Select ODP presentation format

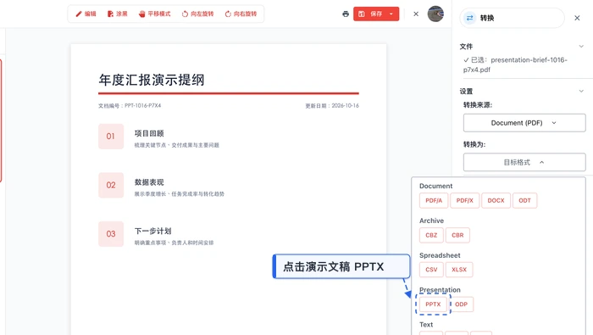click(461, 304)
